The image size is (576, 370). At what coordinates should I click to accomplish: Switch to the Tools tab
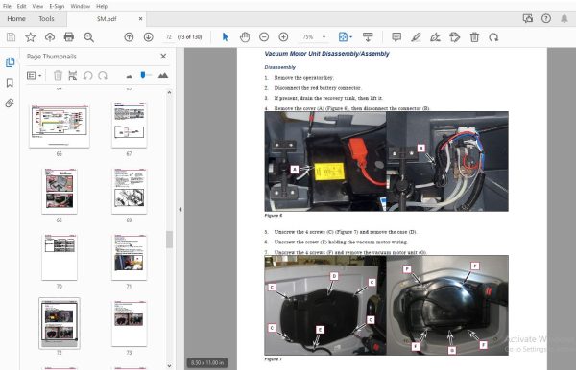coord(46,19)
